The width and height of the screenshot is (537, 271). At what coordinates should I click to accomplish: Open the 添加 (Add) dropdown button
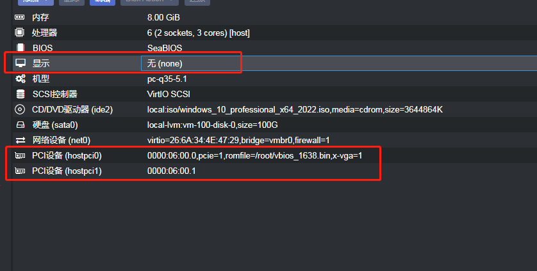pyautogui.click(x=36, y=2)
